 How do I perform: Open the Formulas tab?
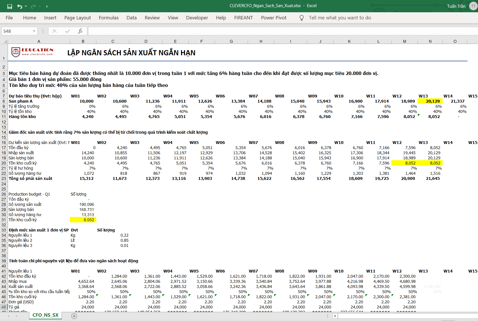point(109,18)
